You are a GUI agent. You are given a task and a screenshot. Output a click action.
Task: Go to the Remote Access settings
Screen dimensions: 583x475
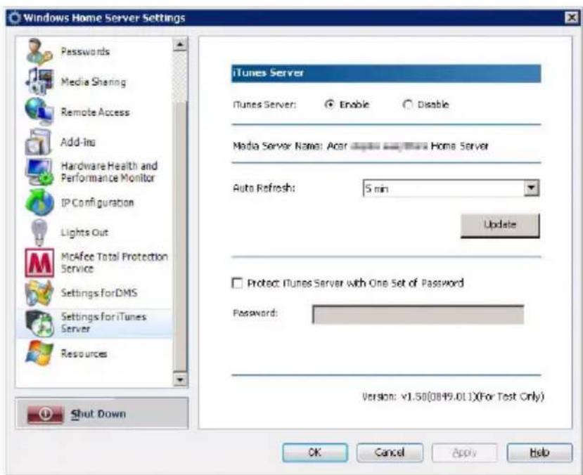coord(95,112)
